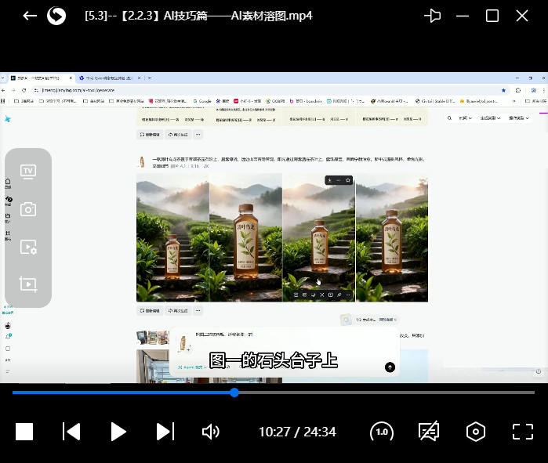Select first tea bottle image thumbnail
Screen dimensions: 548x463
tap(172, 237)
